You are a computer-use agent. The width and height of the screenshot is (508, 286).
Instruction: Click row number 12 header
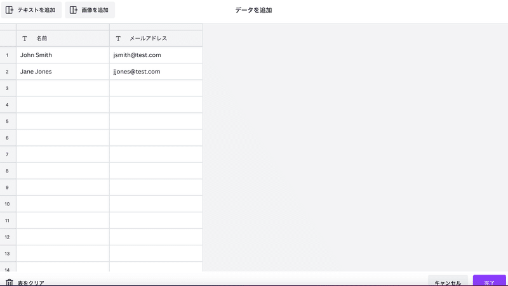8,237
